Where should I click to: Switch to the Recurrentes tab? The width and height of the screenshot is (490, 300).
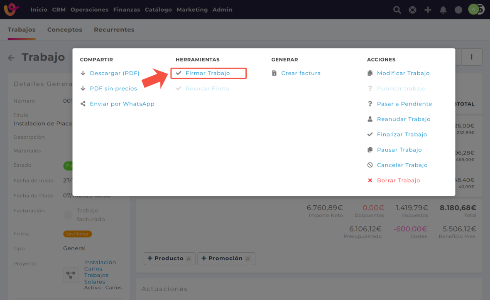pyautogui.click(x=114, y=30)
